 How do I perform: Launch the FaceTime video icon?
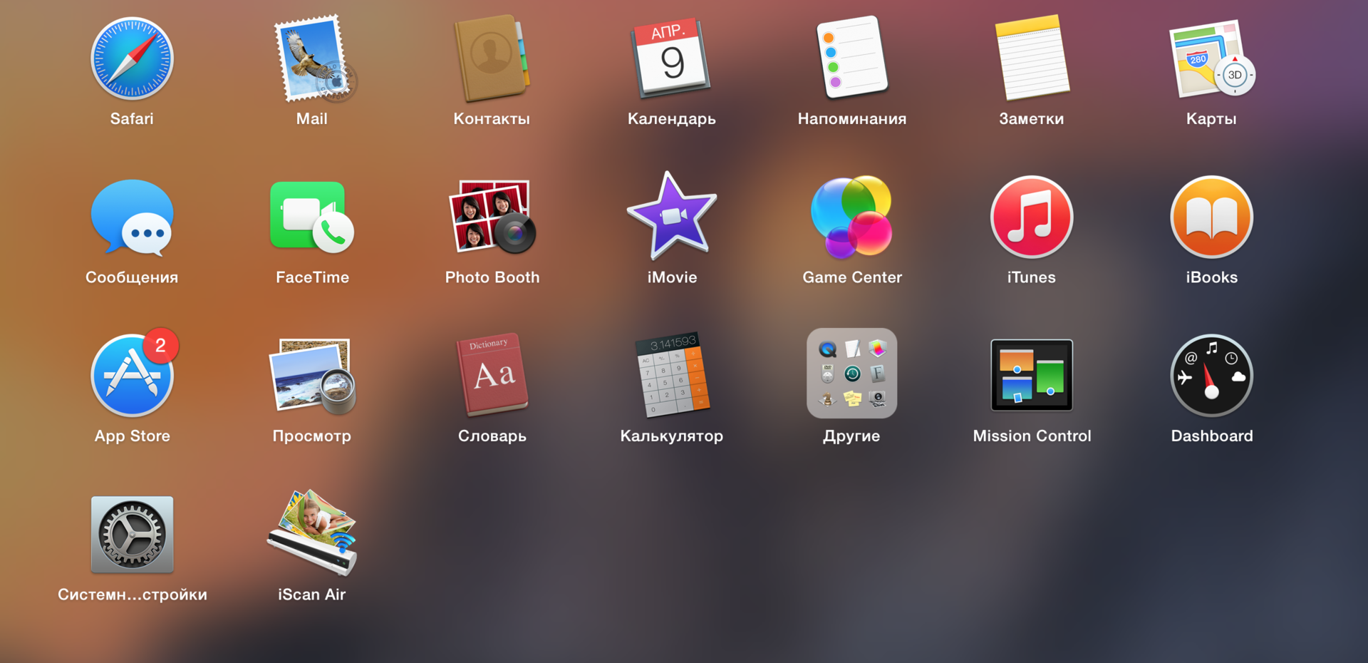click(x=312, y=217)
